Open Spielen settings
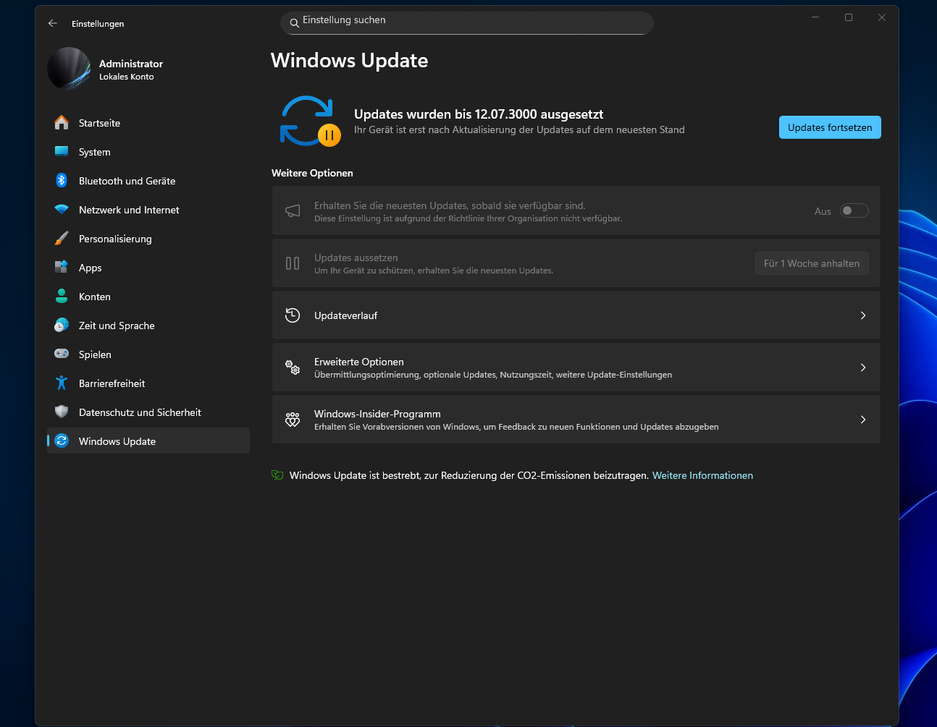Viewport: 937px width, 727px height. (x=148, y=354)
